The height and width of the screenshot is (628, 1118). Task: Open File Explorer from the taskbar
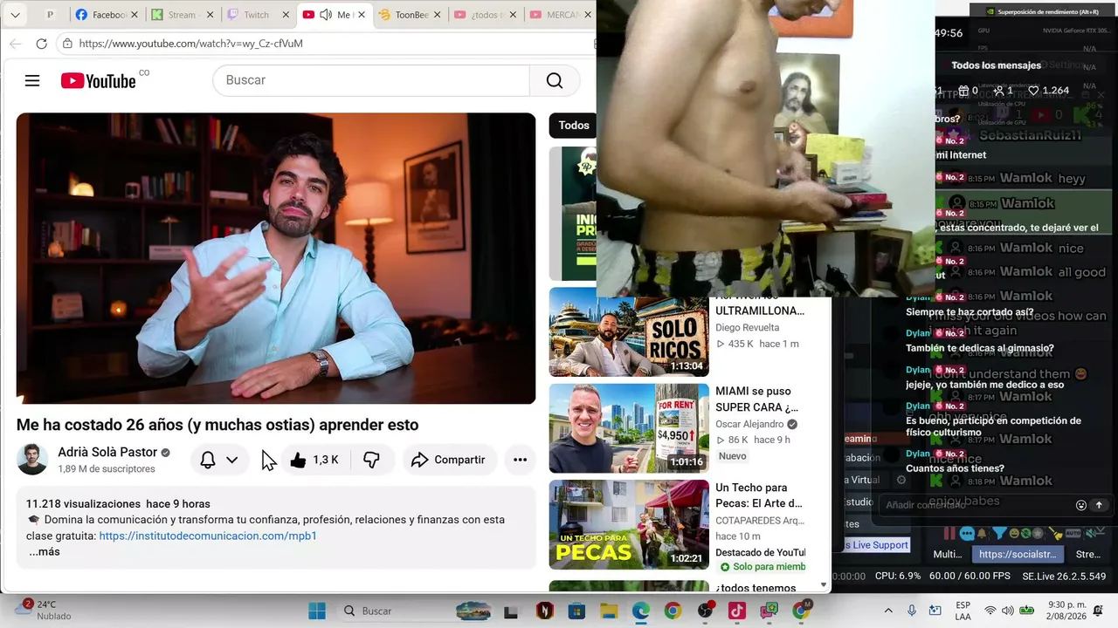pos(609,611)
